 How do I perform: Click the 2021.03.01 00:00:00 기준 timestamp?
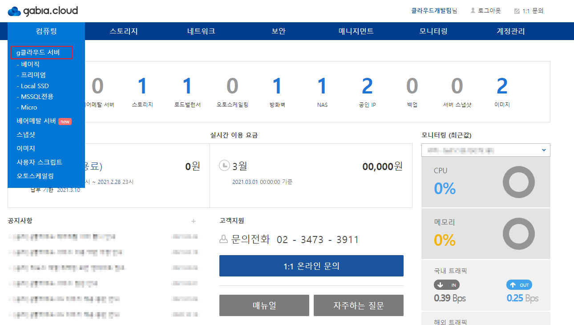coord(263,182)
